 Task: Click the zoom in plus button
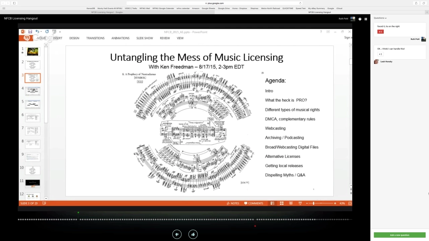pos(335,203)
